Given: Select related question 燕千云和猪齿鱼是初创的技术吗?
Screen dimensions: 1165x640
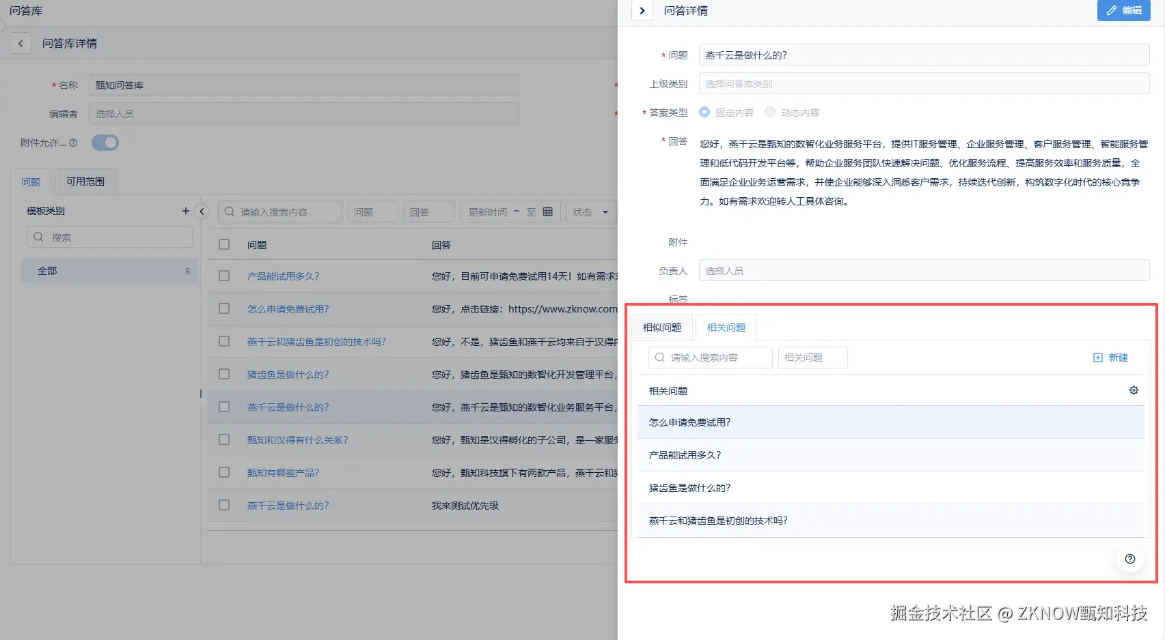Looking at the screenshot, I should (x=891, y=521).
